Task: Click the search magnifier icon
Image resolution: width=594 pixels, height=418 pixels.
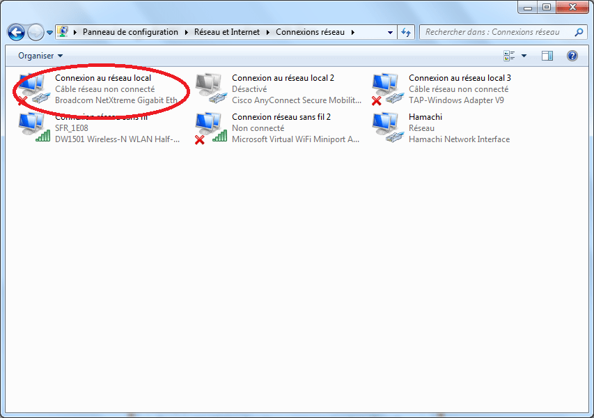Action: click(x=579, y=32)
